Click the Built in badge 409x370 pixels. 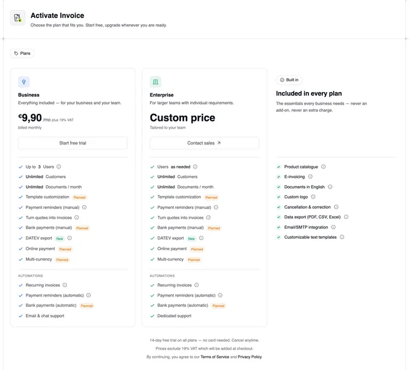pyautogui.click(x=289, y=80)
